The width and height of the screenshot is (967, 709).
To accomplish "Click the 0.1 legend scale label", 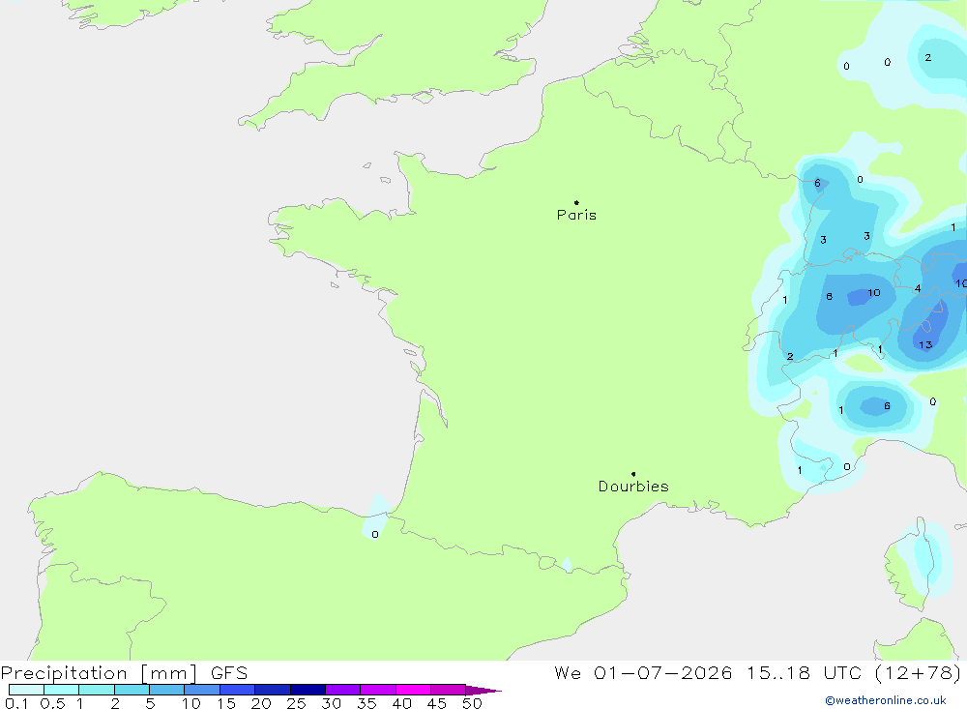I will (16, 703).
